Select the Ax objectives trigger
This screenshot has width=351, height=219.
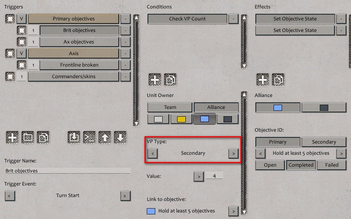79,42
